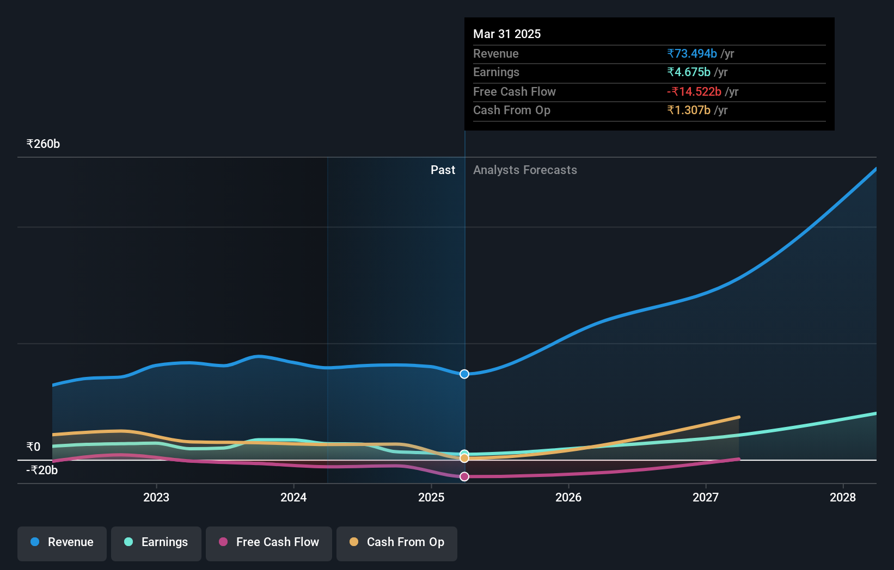Toggle the Cash From Op series visibility

coord(396,542)
